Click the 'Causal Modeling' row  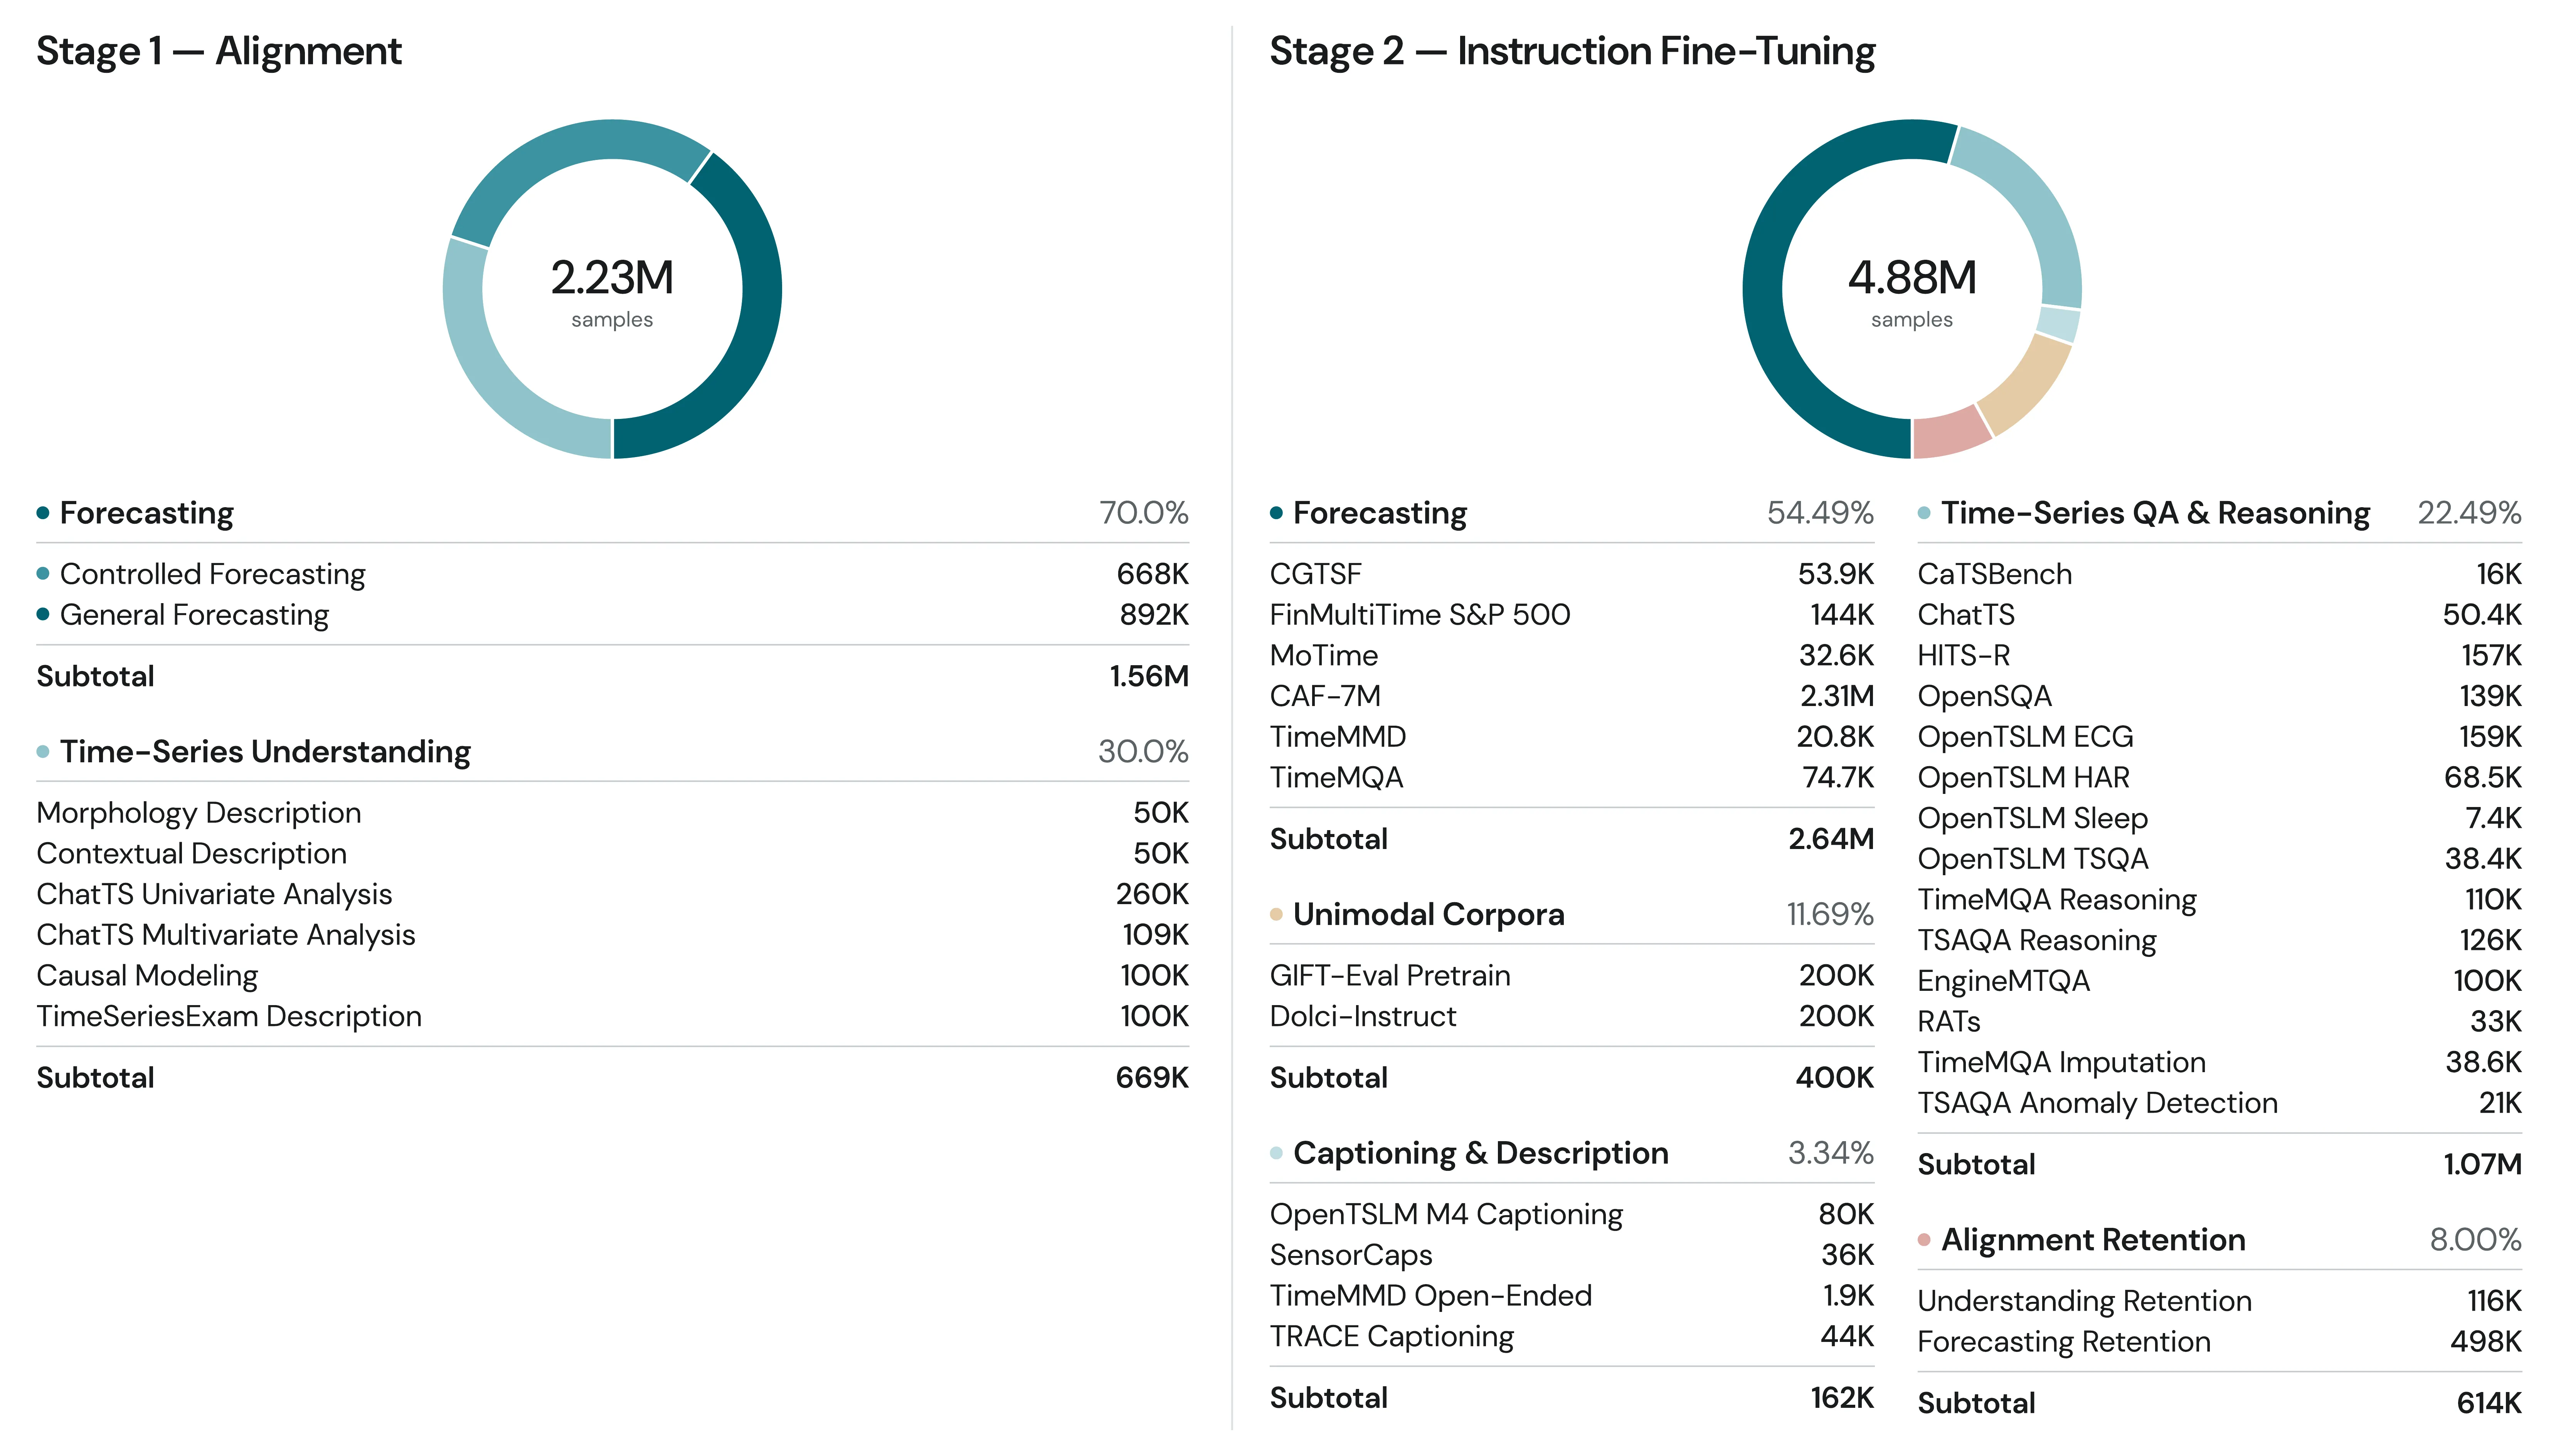(x=612, y=976)
